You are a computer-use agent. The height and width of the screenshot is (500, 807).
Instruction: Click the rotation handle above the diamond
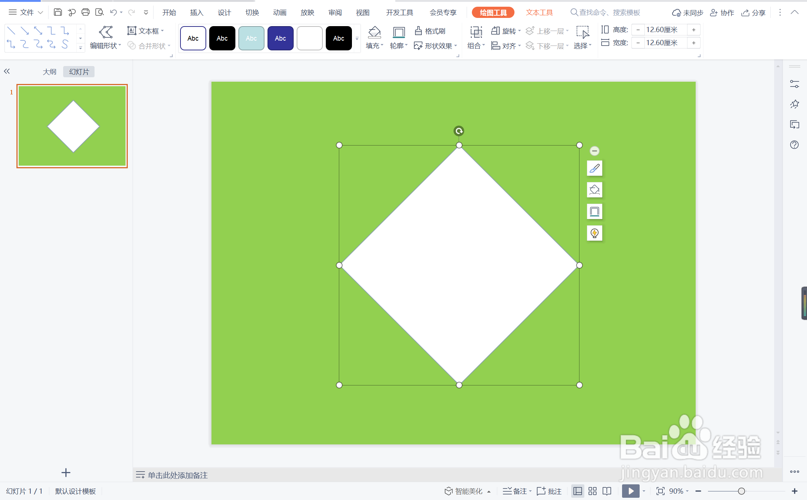[x=459, y=131]
